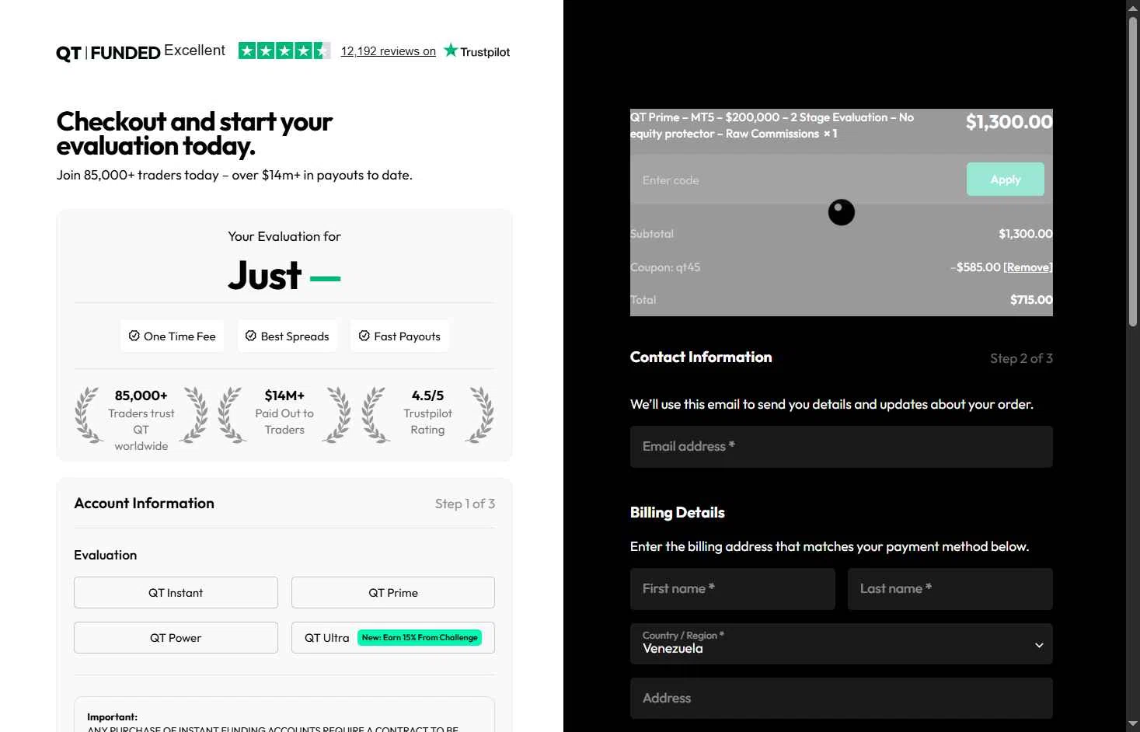Click the Best Spreads checkmark badge
The height and width of the screenshot is (732, 1140).
pyautogui.click(x=288, y=336)
